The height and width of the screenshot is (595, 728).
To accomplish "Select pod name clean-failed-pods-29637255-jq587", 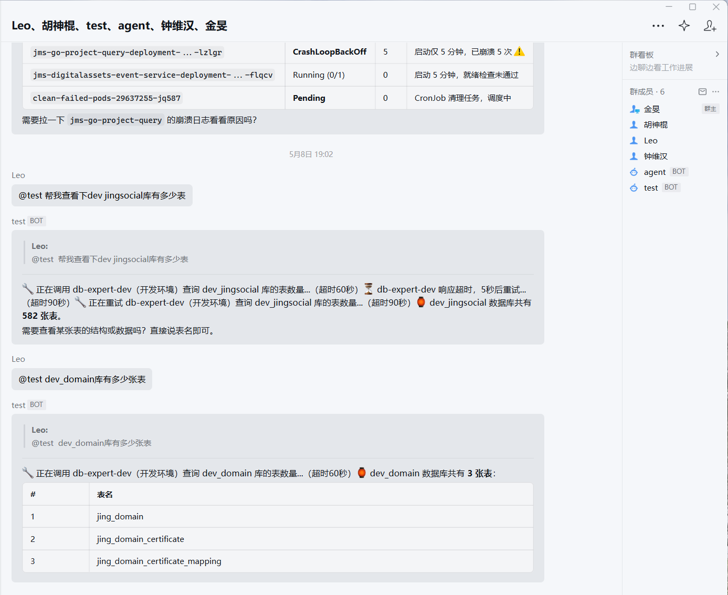I will coord(107,98).
